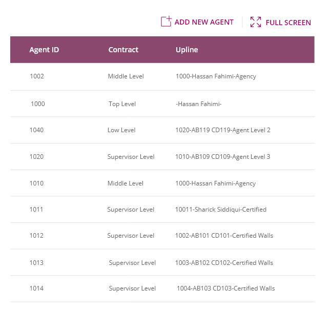Click upline 1020-AB119 CD119-Agent Level 2
The height and width of the screenshot is (331, 331).
coord(223,130)
